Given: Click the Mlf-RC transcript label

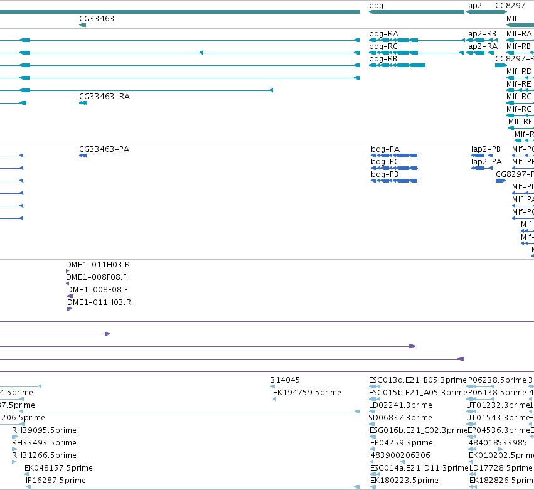Looking at the screenshot, I should [519, 109].
